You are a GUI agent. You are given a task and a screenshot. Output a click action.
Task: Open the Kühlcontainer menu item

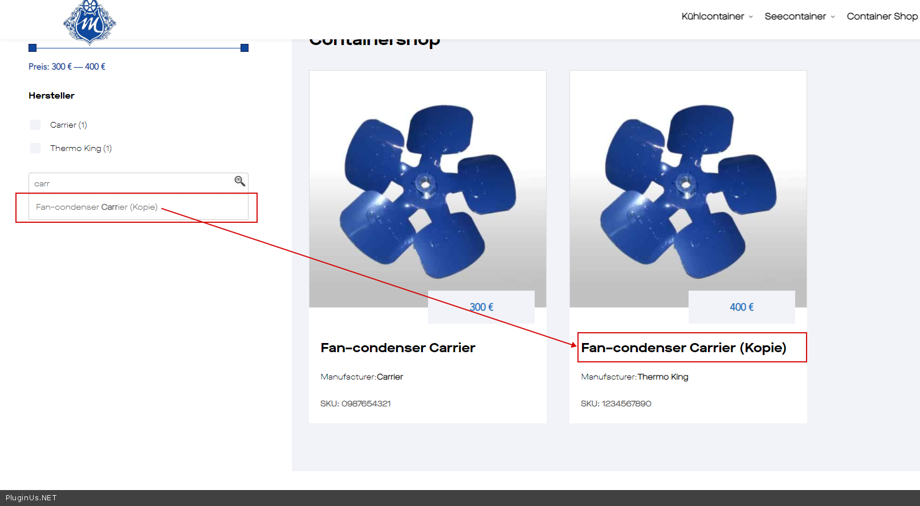pos(713,17)
